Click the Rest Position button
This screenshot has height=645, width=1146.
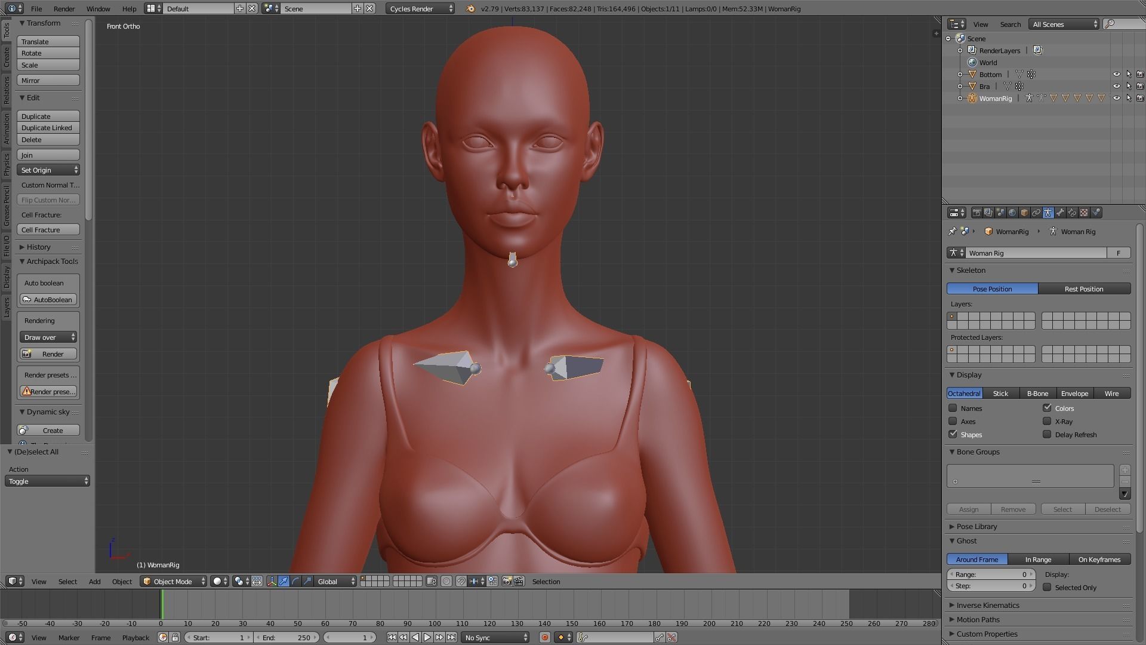click(1083, 288)
